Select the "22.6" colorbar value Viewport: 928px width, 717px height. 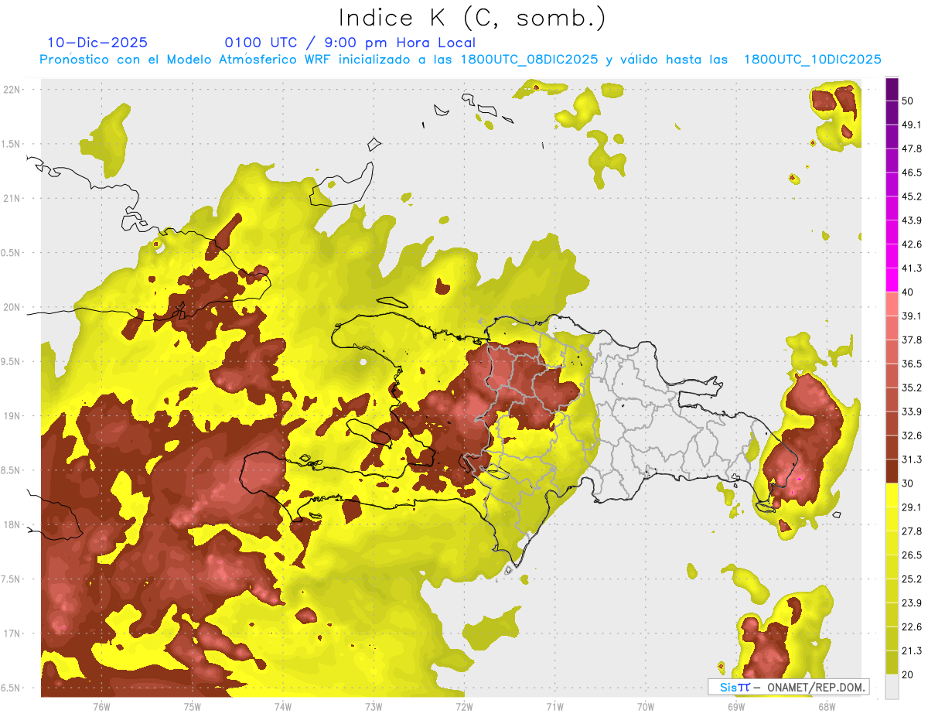click(x=912, y=627)
